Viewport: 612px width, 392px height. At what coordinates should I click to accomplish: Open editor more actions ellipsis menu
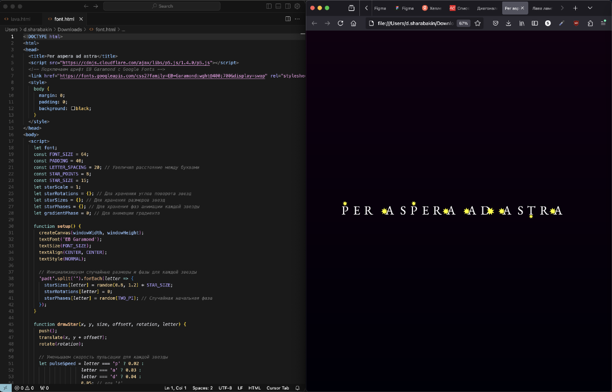tap(298, 19)
